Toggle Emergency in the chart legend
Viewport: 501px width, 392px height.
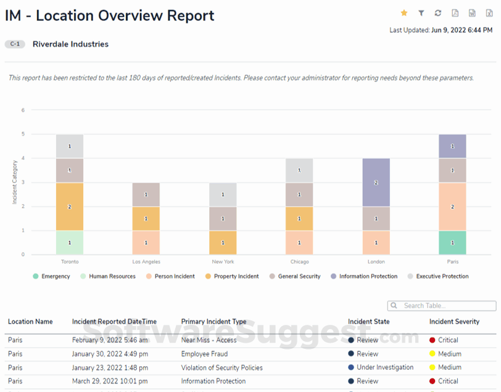[52, 276]
